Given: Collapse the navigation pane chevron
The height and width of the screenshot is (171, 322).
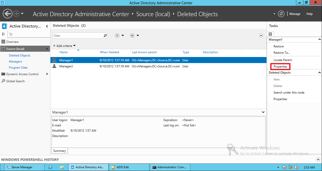Looking at the screenshot, I should coord(47,26).
